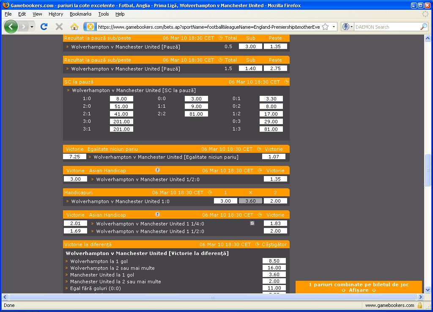
Task: Click the arrow icon beside Manchester United la 1 gol
Action: point(66,275)
